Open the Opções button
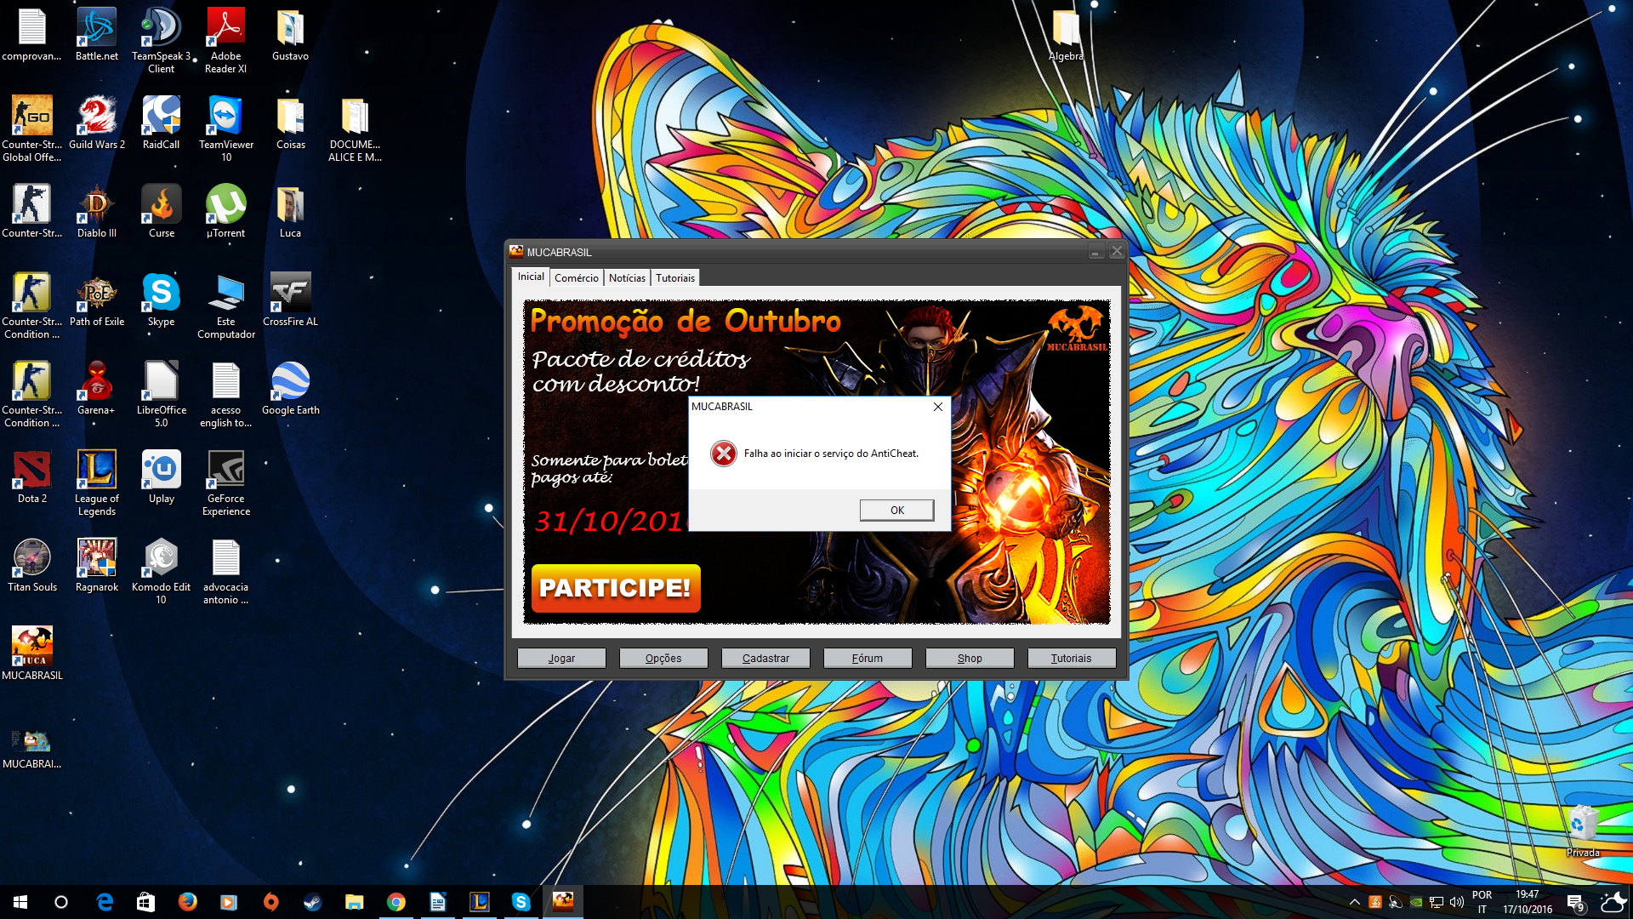 (x=663, y=658)
